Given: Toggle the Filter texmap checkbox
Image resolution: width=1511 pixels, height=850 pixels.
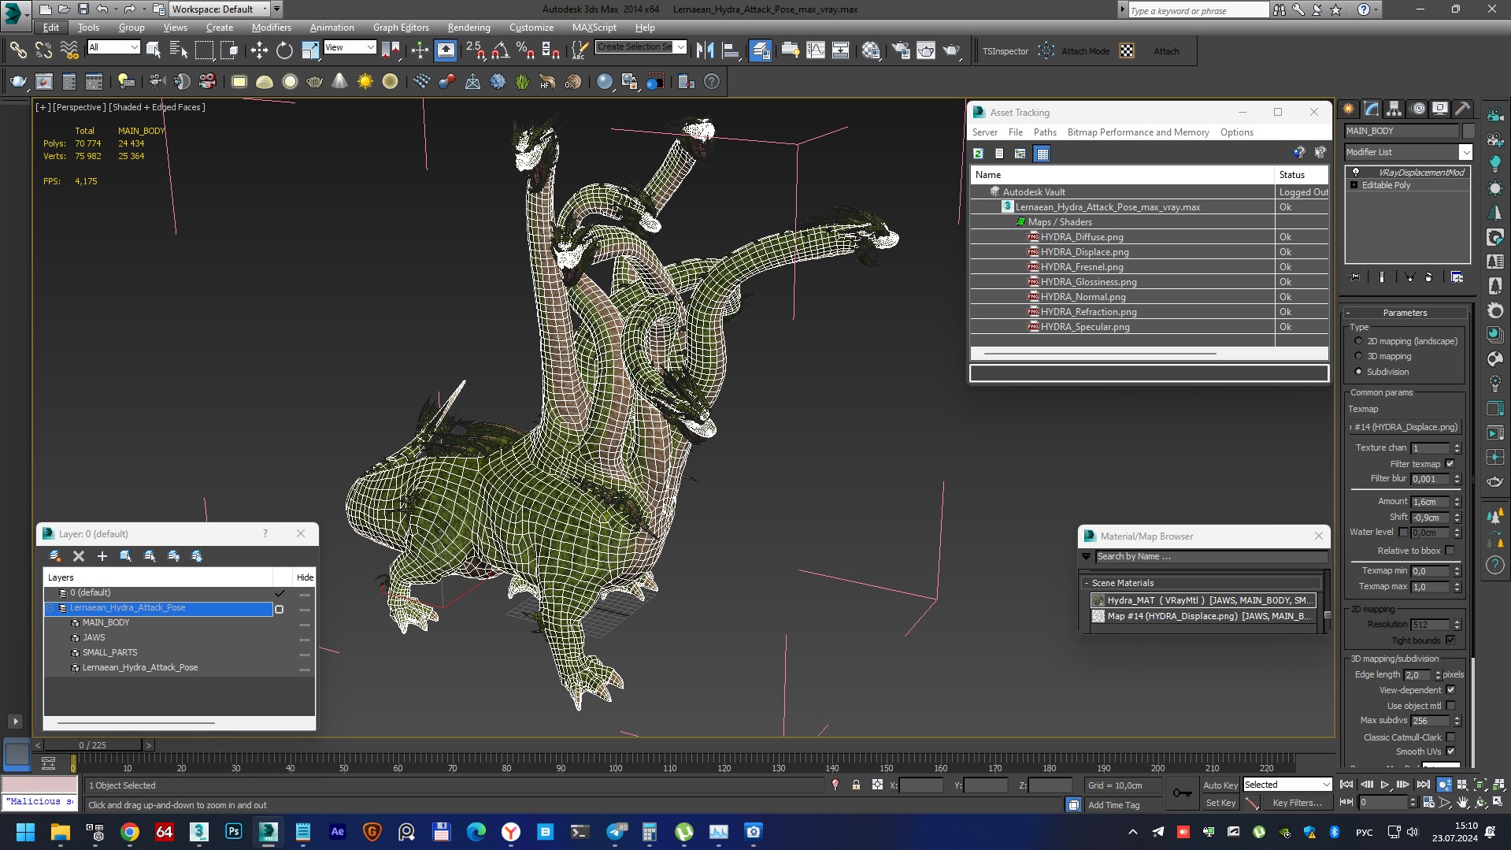Looking at the screenshot, I should (1450, 464).
